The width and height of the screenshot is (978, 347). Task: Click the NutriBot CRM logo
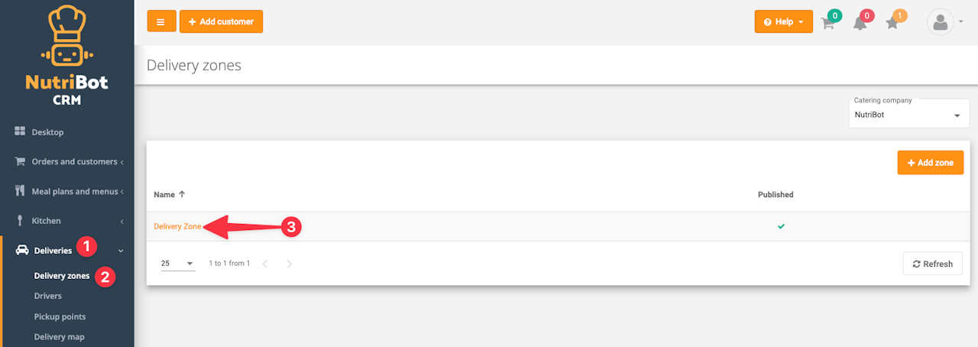[66, 56]
